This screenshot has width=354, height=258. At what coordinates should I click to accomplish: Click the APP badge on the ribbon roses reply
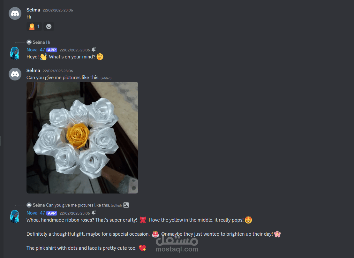tap(52, 213)
